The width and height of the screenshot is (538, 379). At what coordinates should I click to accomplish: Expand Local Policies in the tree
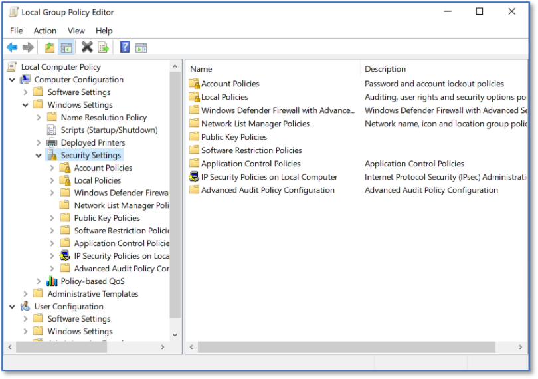52,180
